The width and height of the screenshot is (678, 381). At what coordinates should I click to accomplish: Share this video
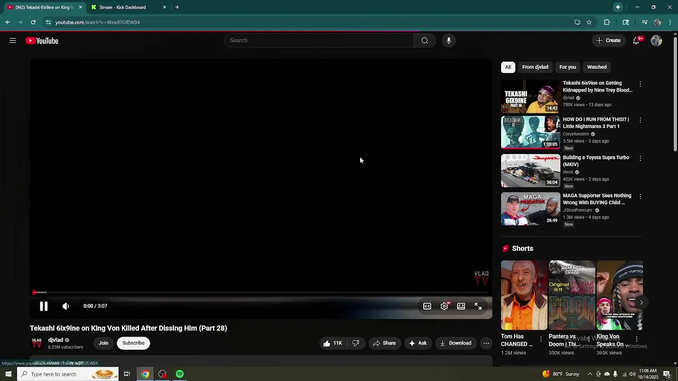(385, 343)
